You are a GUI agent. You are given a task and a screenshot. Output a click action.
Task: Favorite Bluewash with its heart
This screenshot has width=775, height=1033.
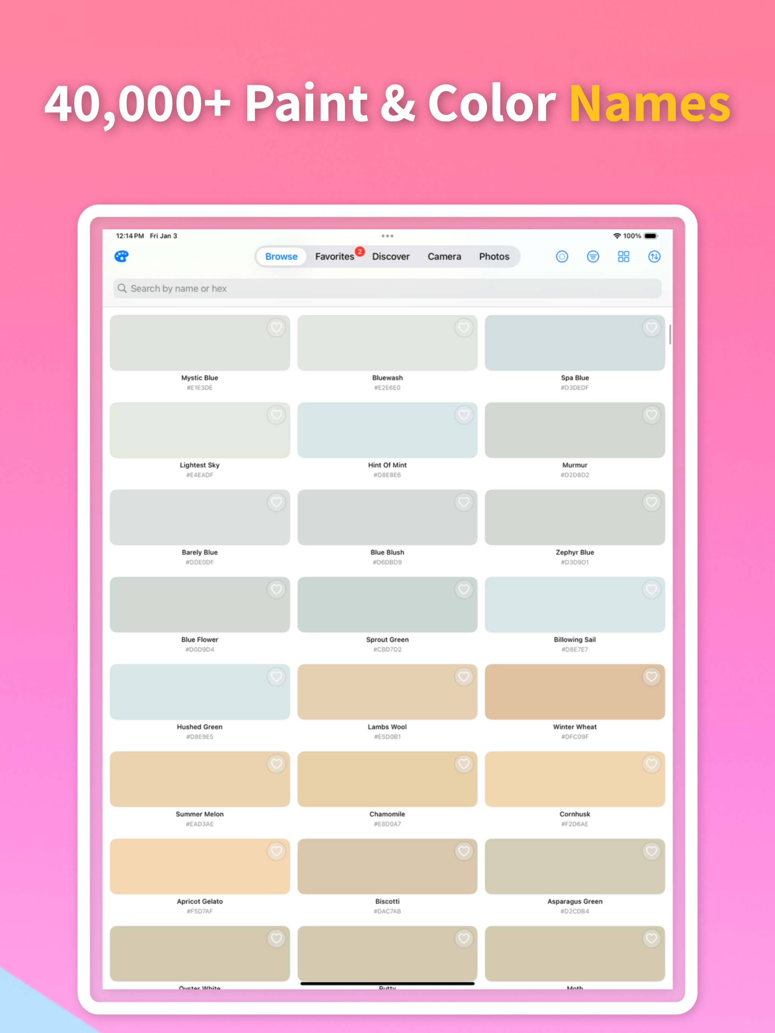(464, 327)
